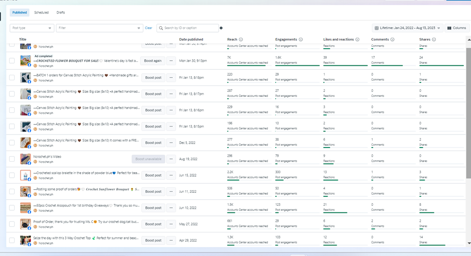
Task: Click the Clear filters link
Action: tap(148, 28)
